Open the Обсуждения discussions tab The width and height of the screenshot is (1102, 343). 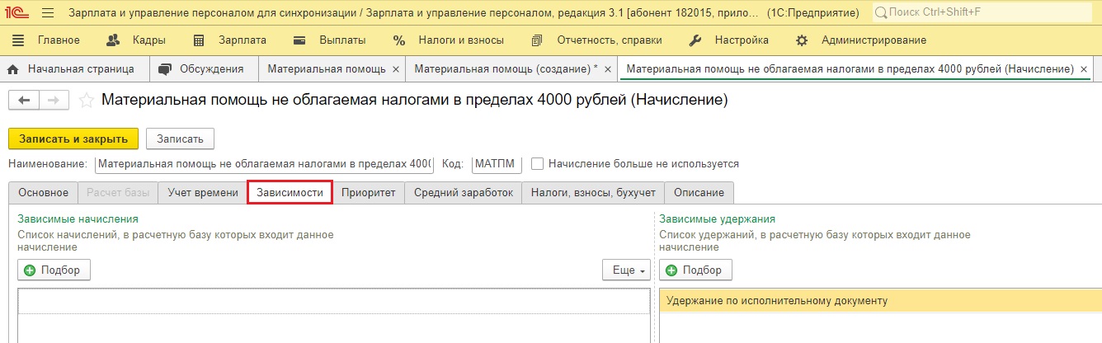point(203,69)
